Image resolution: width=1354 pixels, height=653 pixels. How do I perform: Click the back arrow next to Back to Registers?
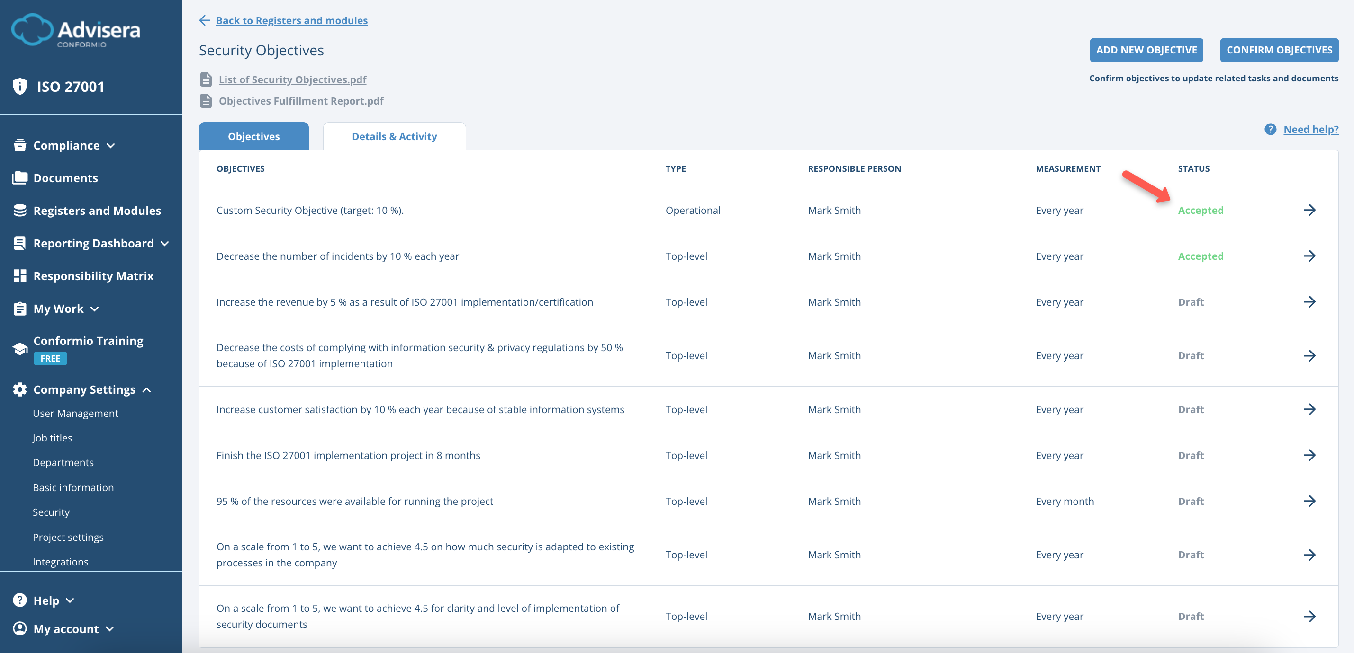(205, 20)
